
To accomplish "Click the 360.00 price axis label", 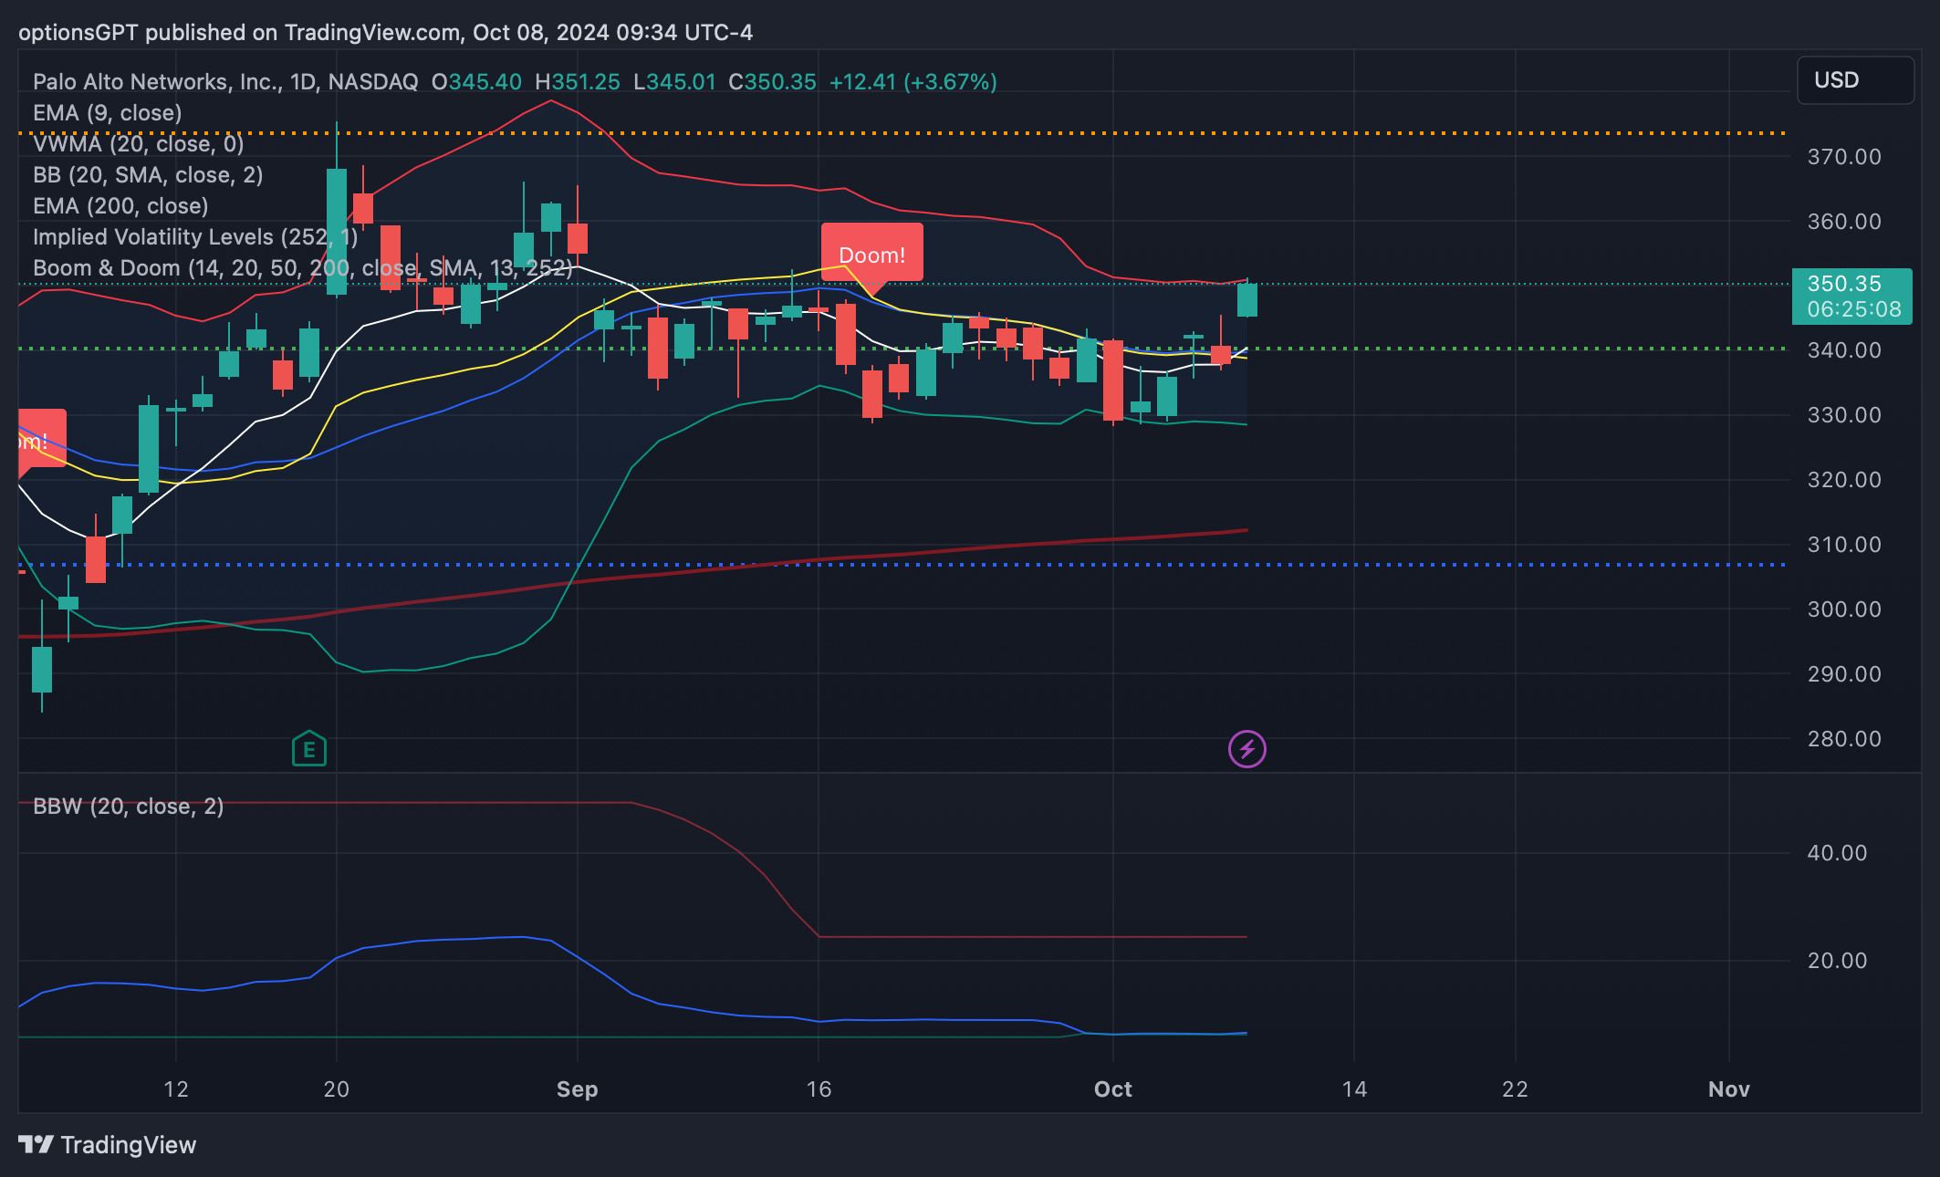I will click(1844, 222).
